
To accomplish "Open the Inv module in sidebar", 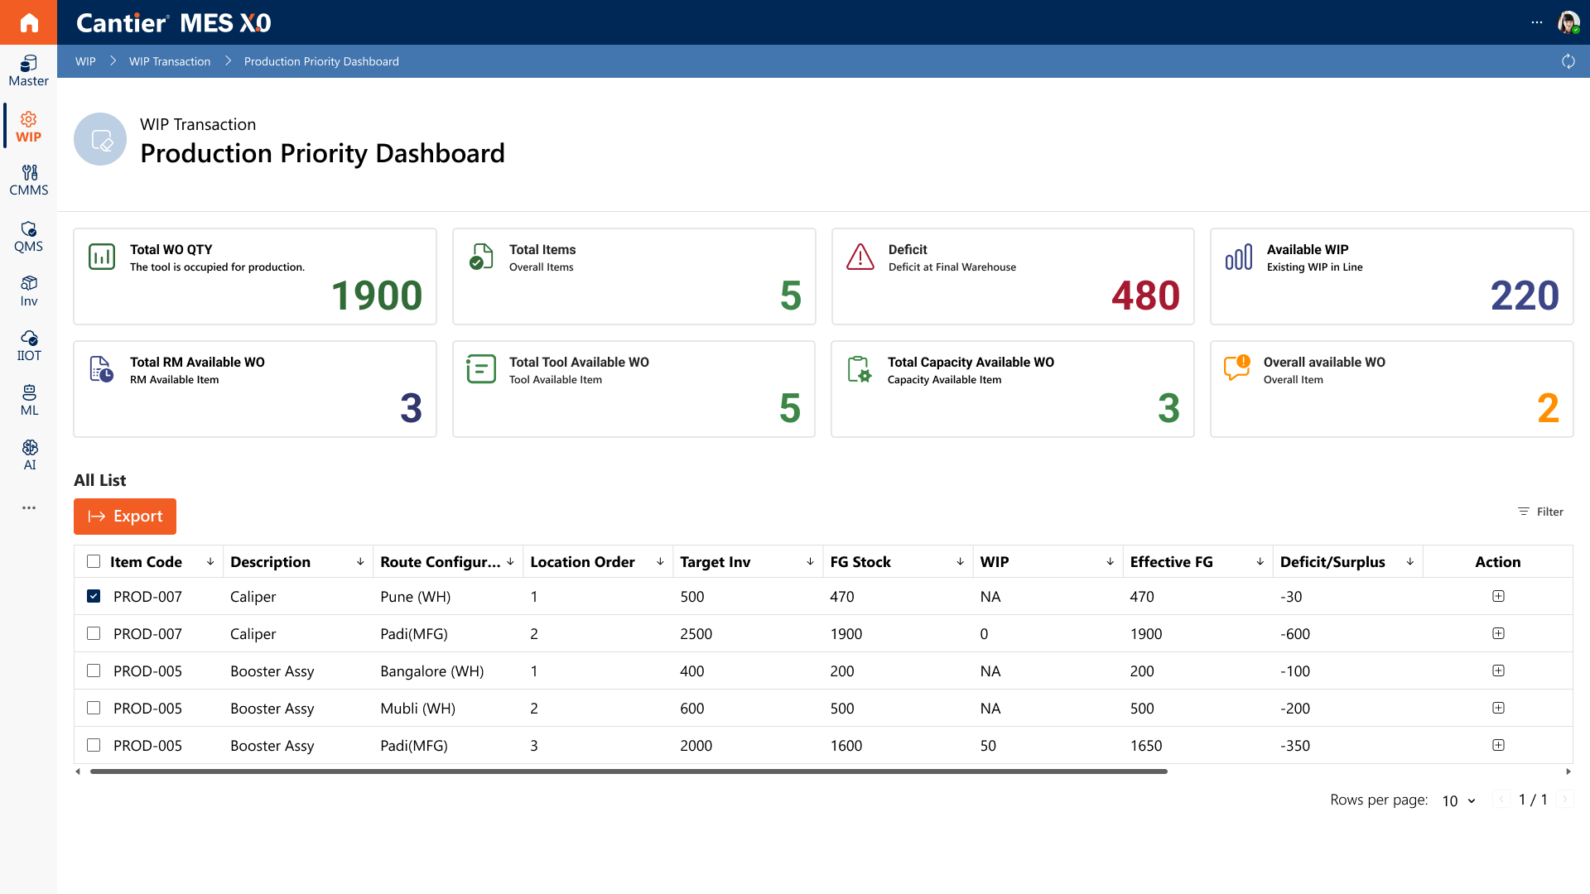I will point(29,291).
